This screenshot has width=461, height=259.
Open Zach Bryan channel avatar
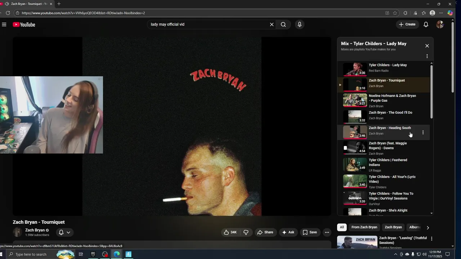coord(17,232)
